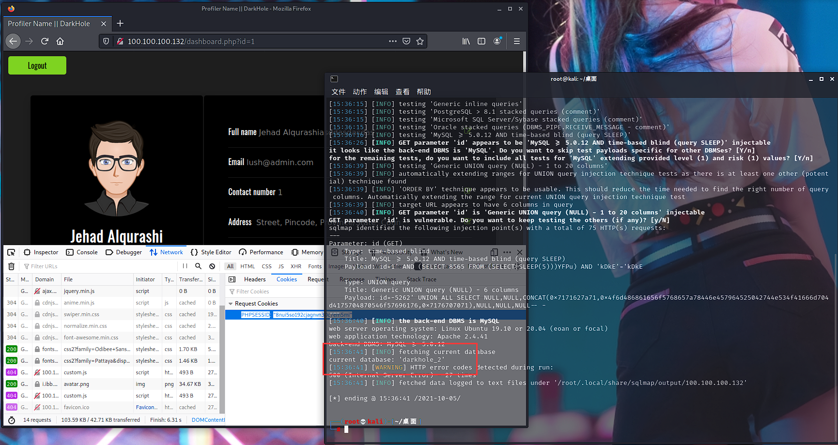Open the terminal 查看 menu
838x445 pixels.
click(x=402, y=92)
